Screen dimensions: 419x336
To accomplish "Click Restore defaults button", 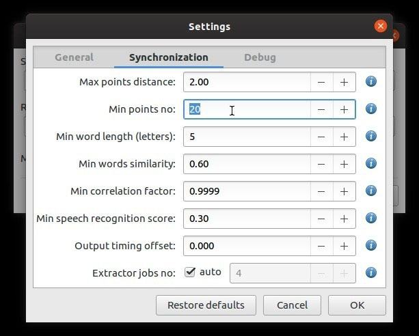I will click(206, 305).
